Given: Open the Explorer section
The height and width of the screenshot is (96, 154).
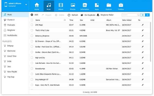Looking at the screenshot, I should [x=109, y=6].
